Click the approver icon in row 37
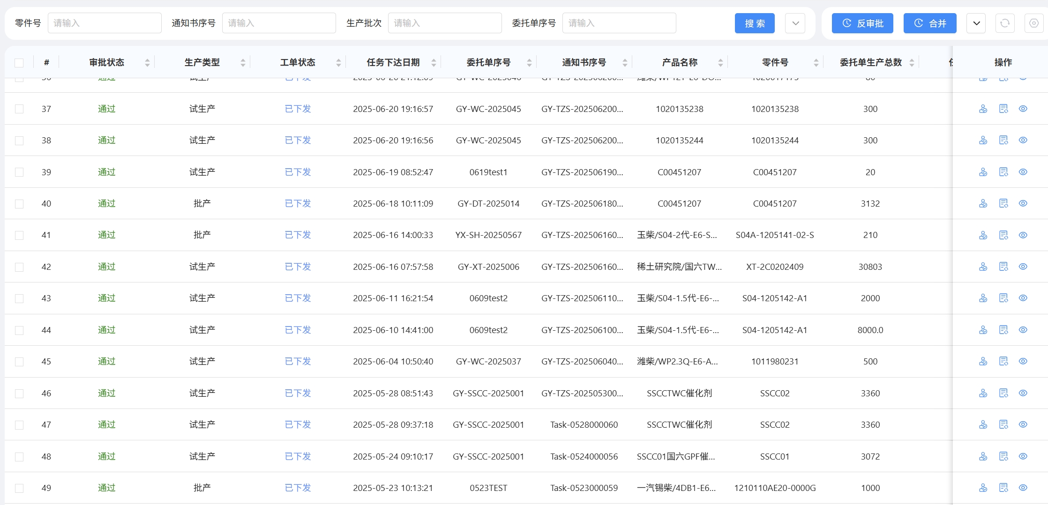The image size is (1048, 505). [983, 109]
